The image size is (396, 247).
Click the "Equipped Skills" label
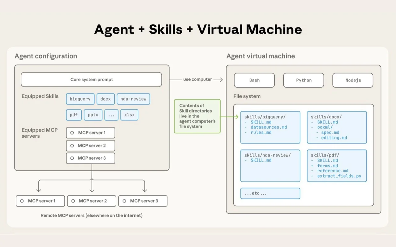coord(40,96)
